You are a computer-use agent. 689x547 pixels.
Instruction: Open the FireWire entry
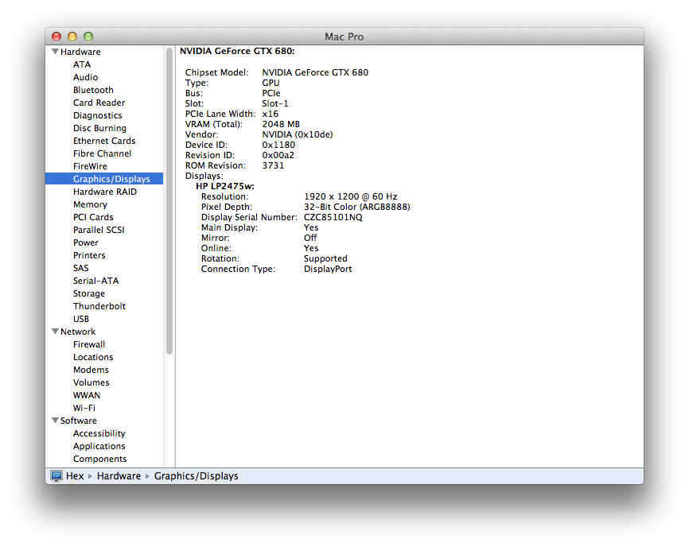tap(90, 166)
